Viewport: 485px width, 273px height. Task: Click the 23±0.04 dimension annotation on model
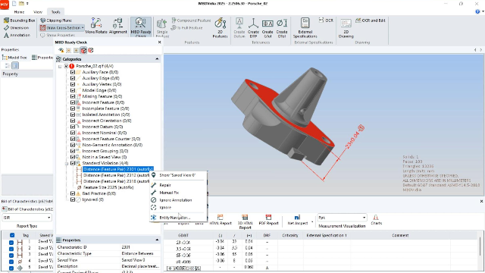tap(355, 137)
